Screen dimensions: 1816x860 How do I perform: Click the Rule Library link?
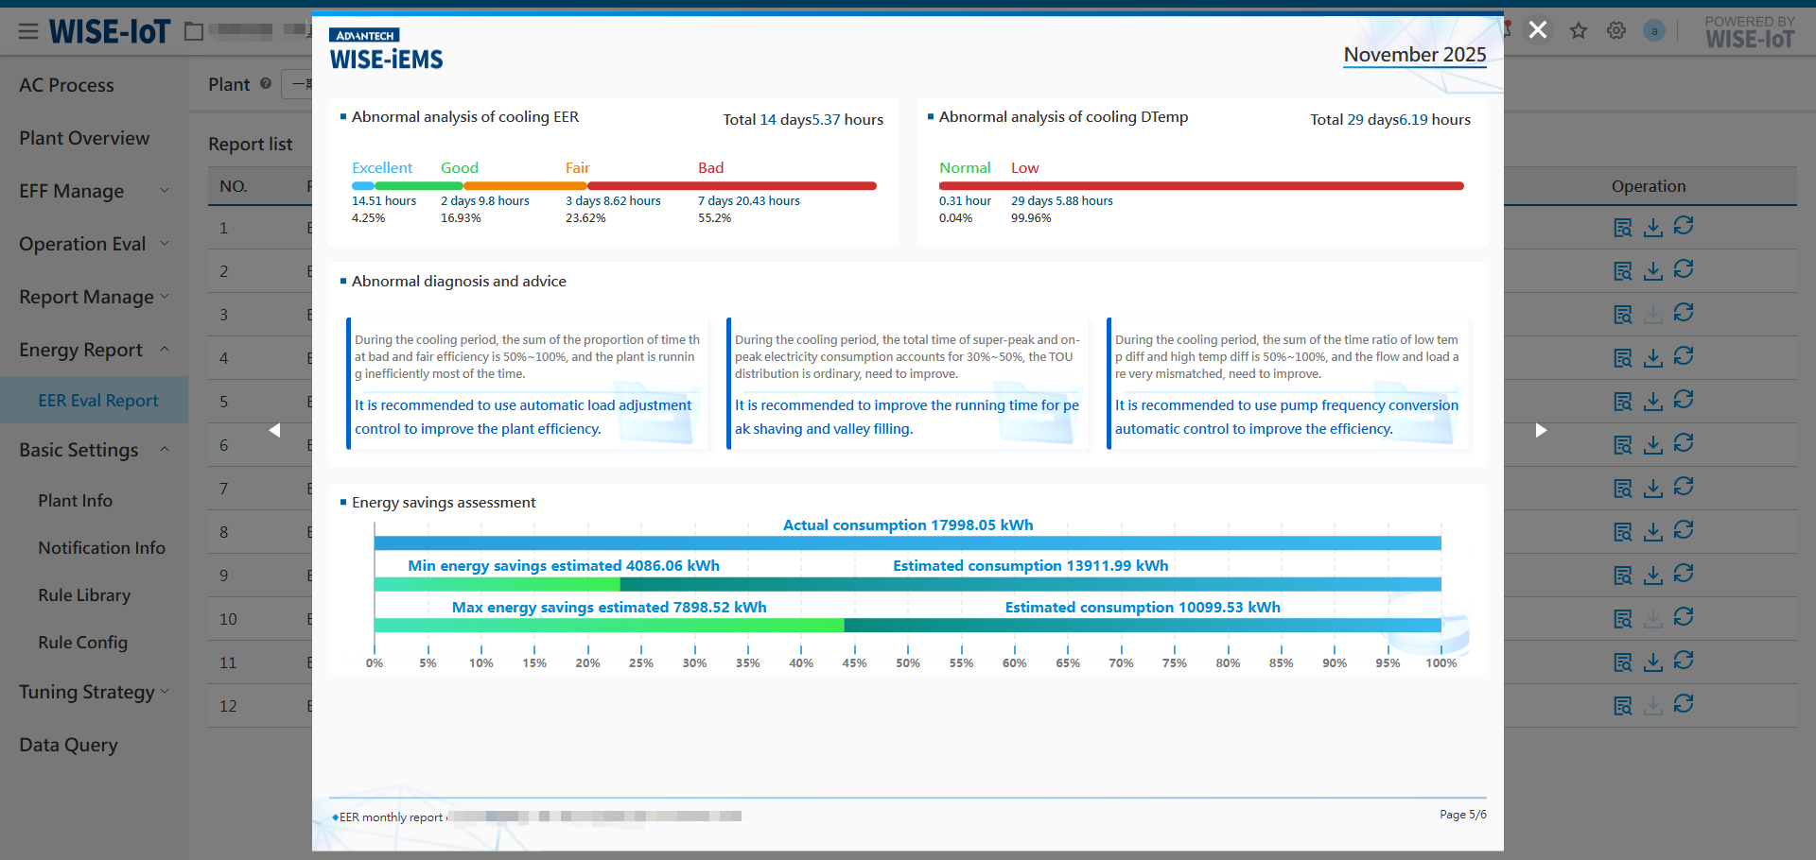pos(84,595)
